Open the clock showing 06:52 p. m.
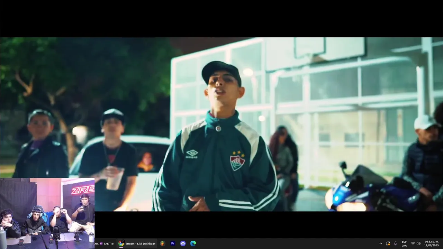Screen dimensions: 443x249 pyautogui.click(x=431, y=243)
